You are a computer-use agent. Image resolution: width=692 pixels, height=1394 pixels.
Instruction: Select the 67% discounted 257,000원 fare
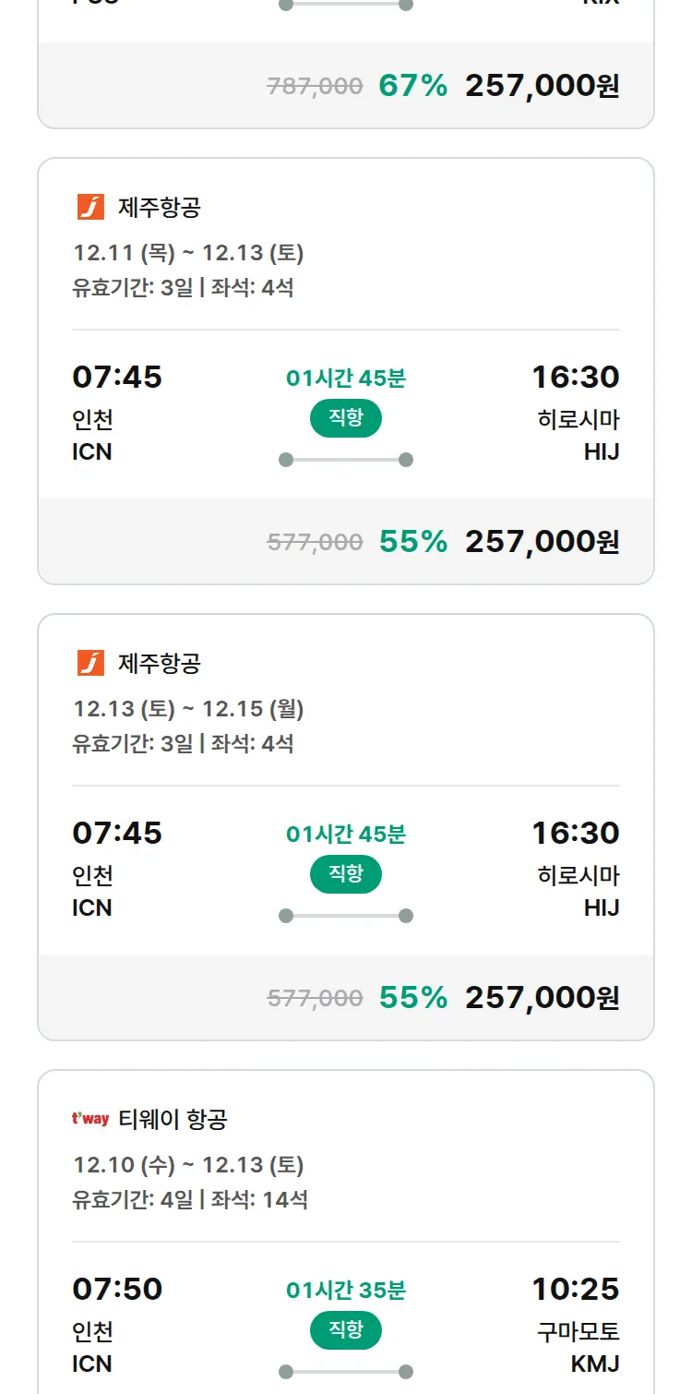tap(542, 86)
